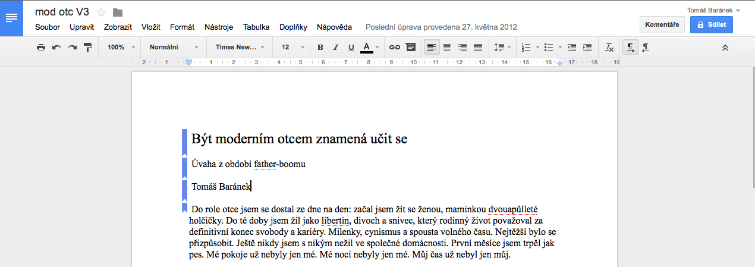Select the Paint format tool
755x267 pixels.
[88, 48]
